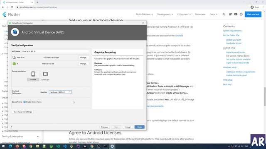The height and width of the screenshot is (149, 266).
Task: Change the Android 11.0 system image
Action: [x=84, y=64]
